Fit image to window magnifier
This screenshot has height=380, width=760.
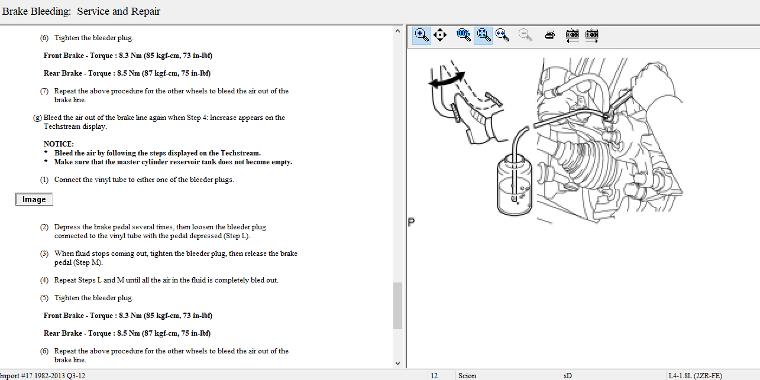point(483,35)
